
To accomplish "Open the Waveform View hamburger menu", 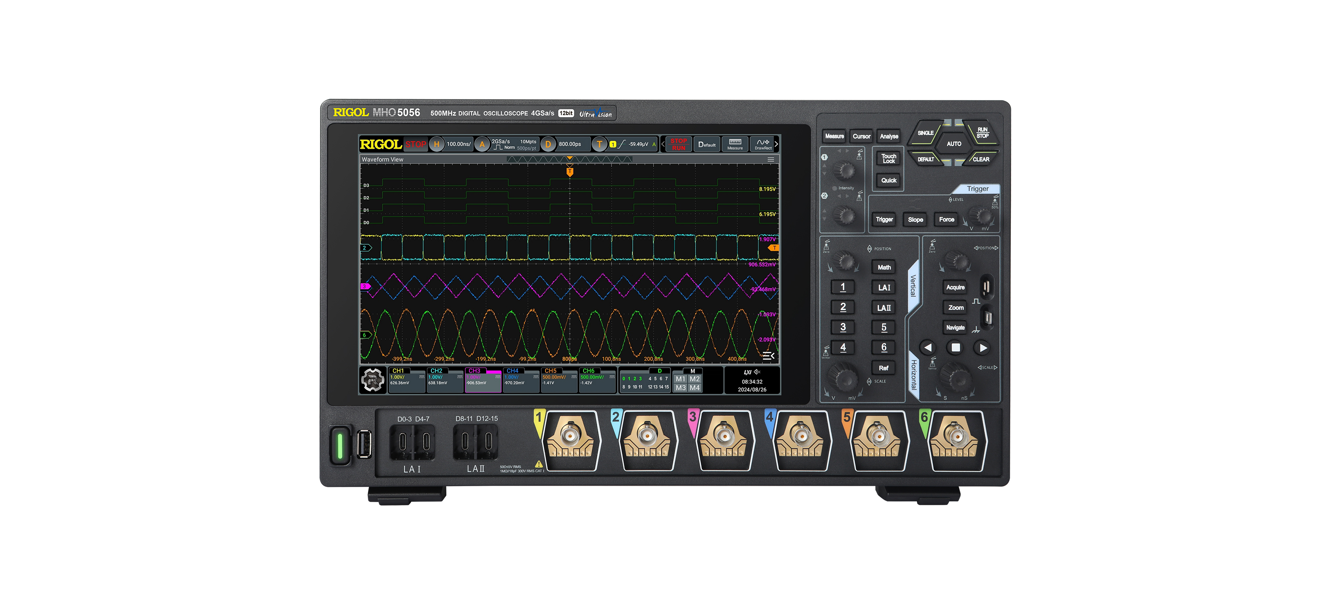I will click(770, 159).
